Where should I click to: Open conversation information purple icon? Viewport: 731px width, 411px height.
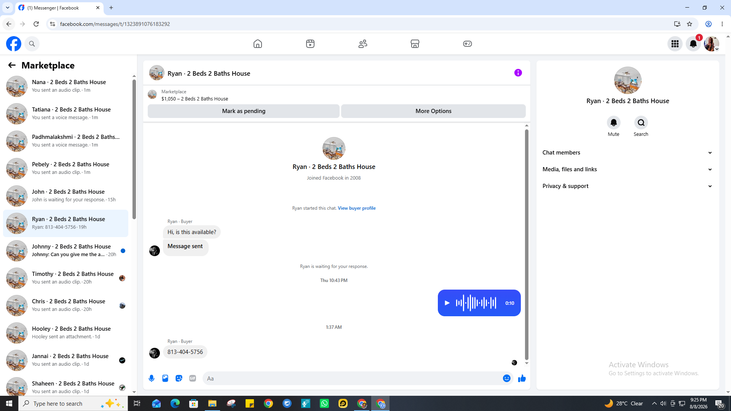[x=518, y=73]
